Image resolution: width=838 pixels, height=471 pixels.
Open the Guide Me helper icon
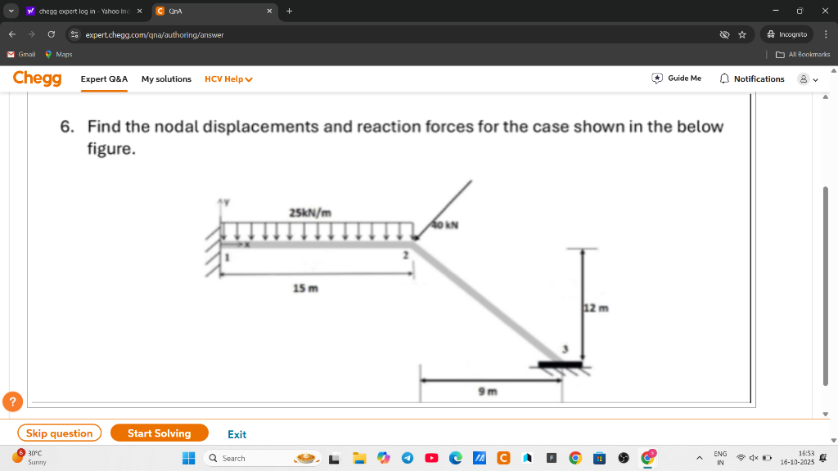(x=657, y=78)
